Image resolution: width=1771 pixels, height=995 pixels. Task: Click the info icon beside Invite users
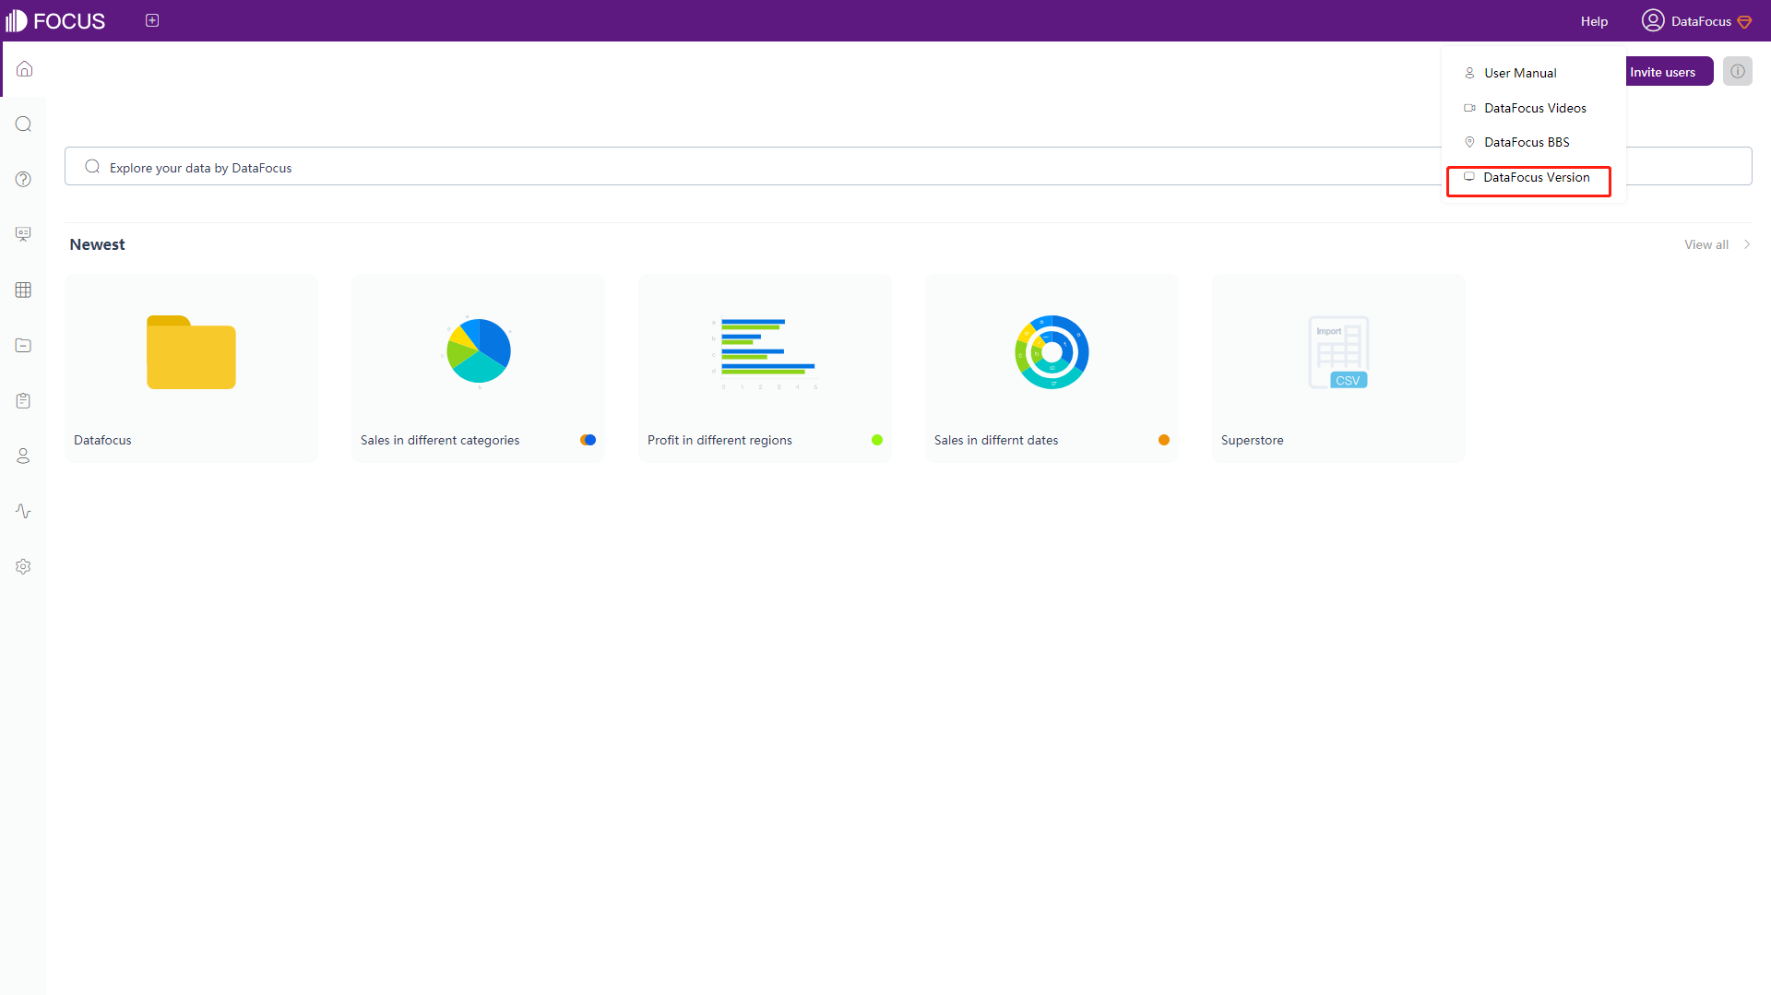[1738, 71]
